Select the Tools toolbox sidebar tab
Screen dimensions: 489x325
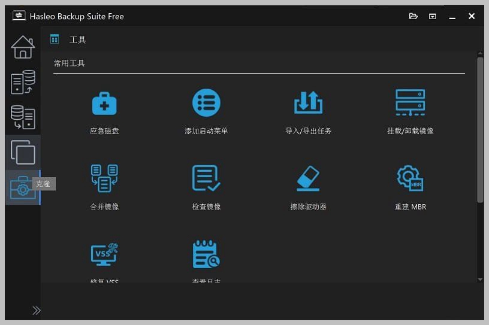[x=23, y=187]
